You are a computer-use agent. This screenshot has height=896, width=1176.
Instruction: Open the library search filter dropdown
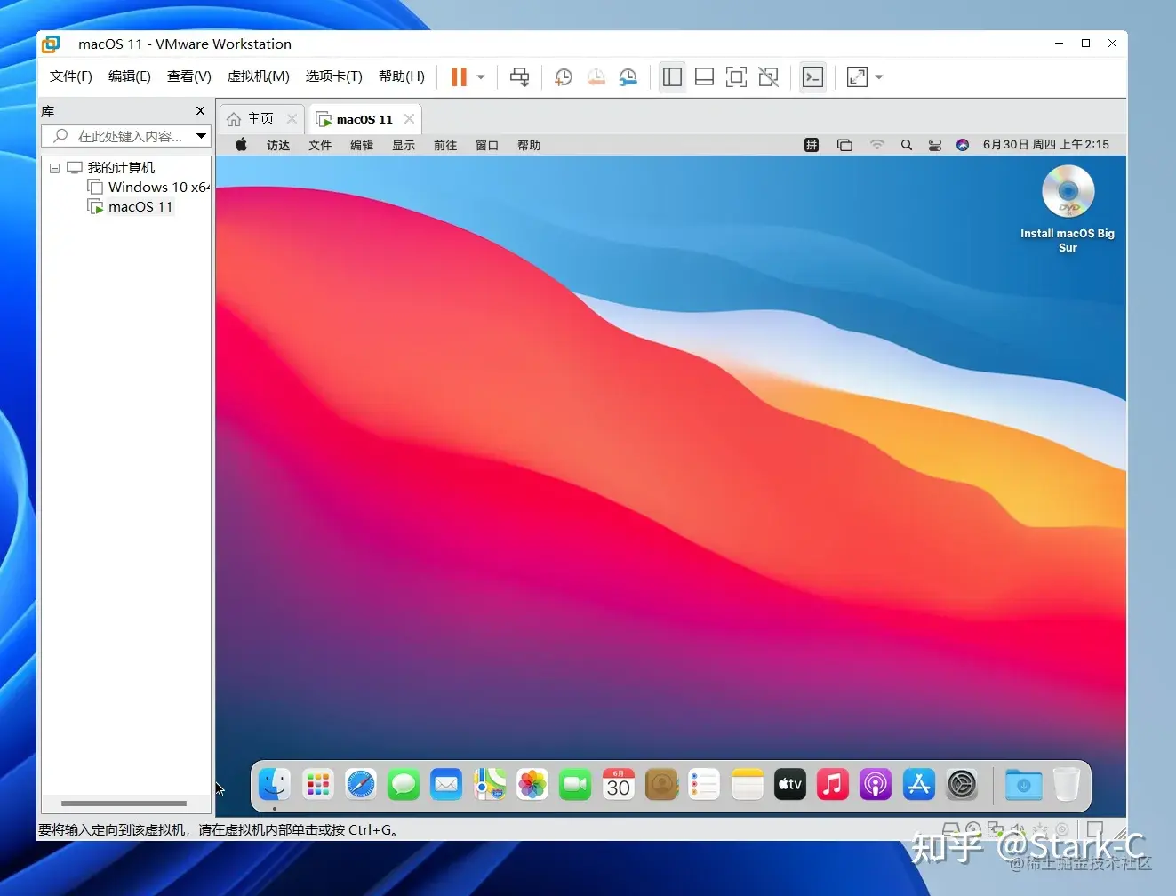[x=202, y=136]
